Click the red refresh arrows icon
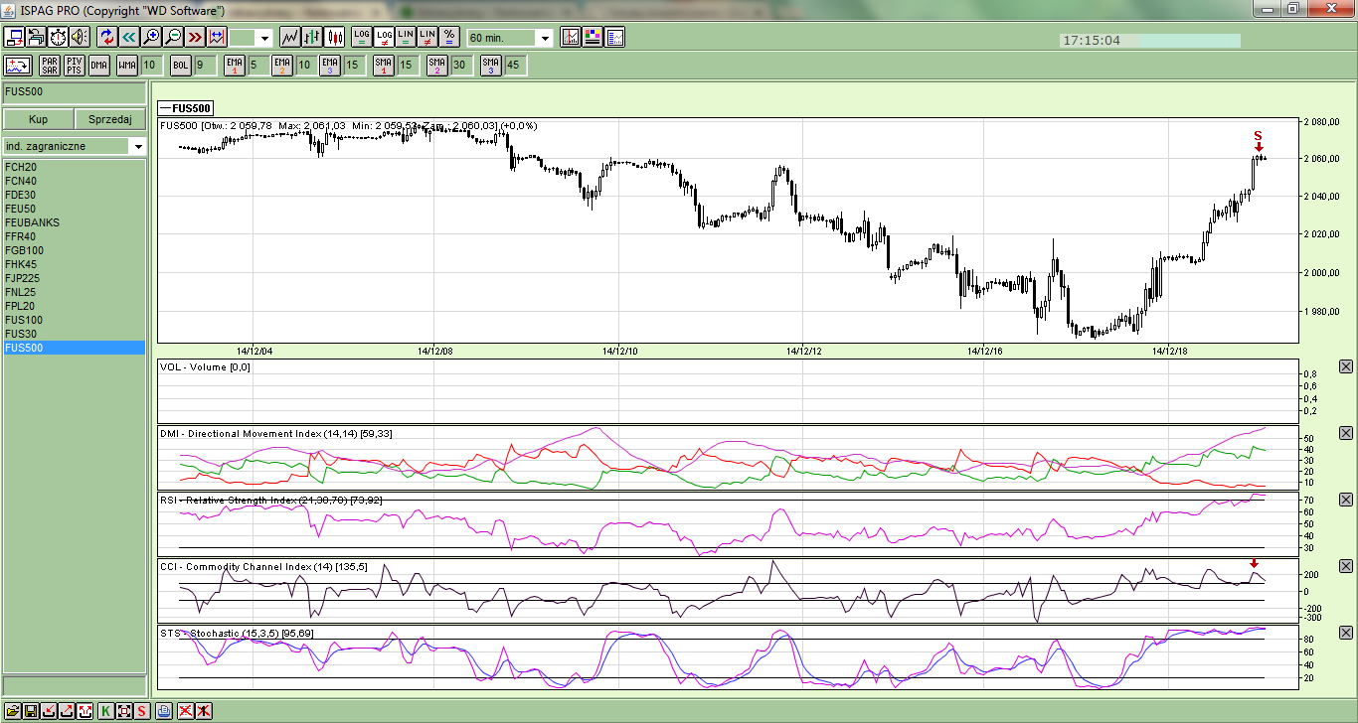1358x723 pixels. [x=107, y=38]
